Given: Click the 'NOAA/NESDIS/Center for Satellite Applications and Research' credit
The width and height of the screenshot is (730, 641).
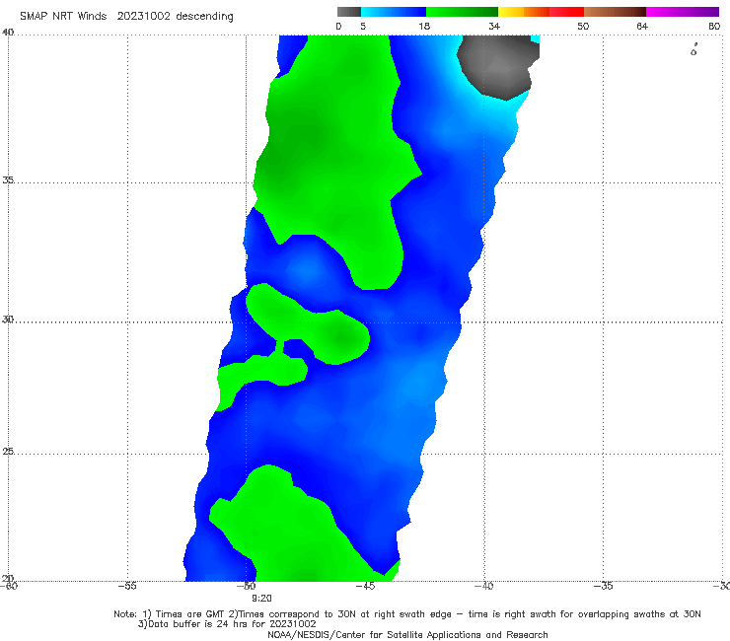Looking at the screenshot, I should pyautogui.click(x=407, y=635).
